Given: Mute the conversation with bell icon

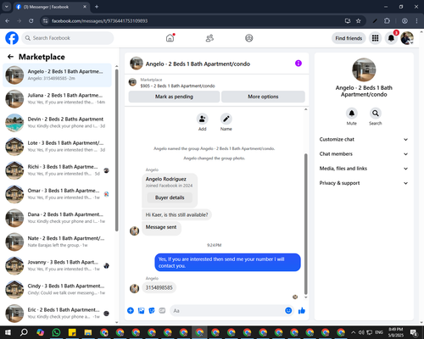Looking at the screenshot, I should pos(352,114).
